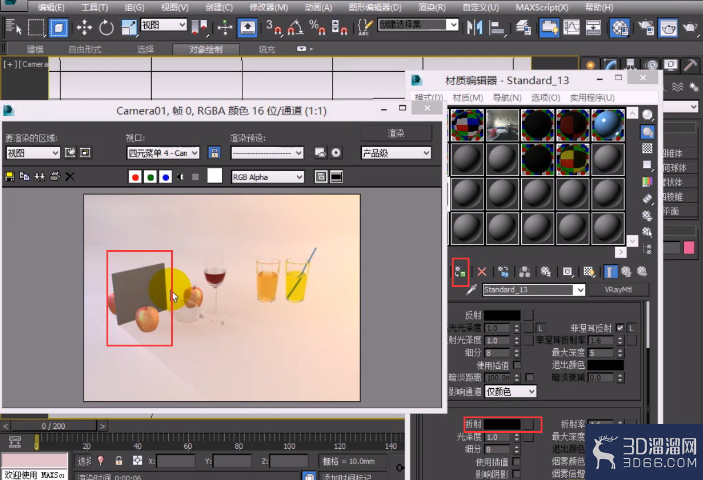
Task: Open the 影响通道 仅颜色 dropdown
Action: [x=510, y=392]
